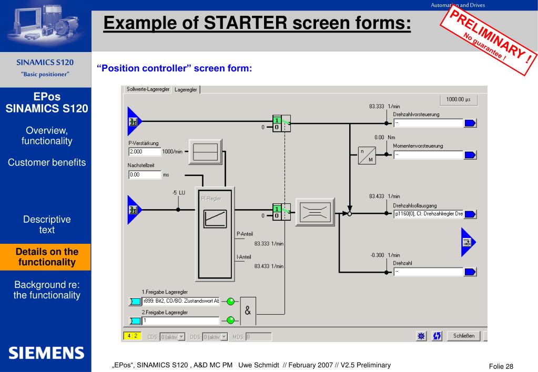Toggle the lower 1/0 selector switch

coord(282,212)
